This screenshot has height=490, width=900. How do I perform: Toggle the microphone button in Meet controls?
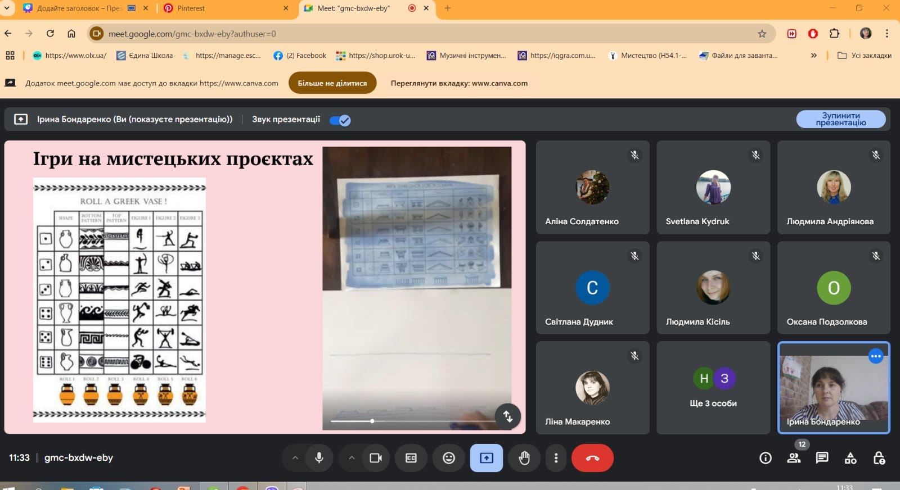(x=319, y=458)
